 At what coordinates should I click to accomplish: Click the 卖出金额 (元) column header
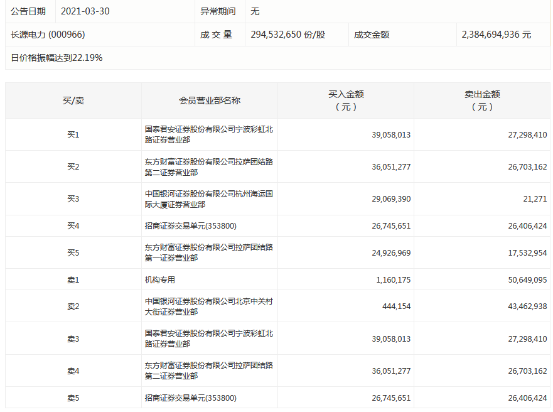coord(481,100)
